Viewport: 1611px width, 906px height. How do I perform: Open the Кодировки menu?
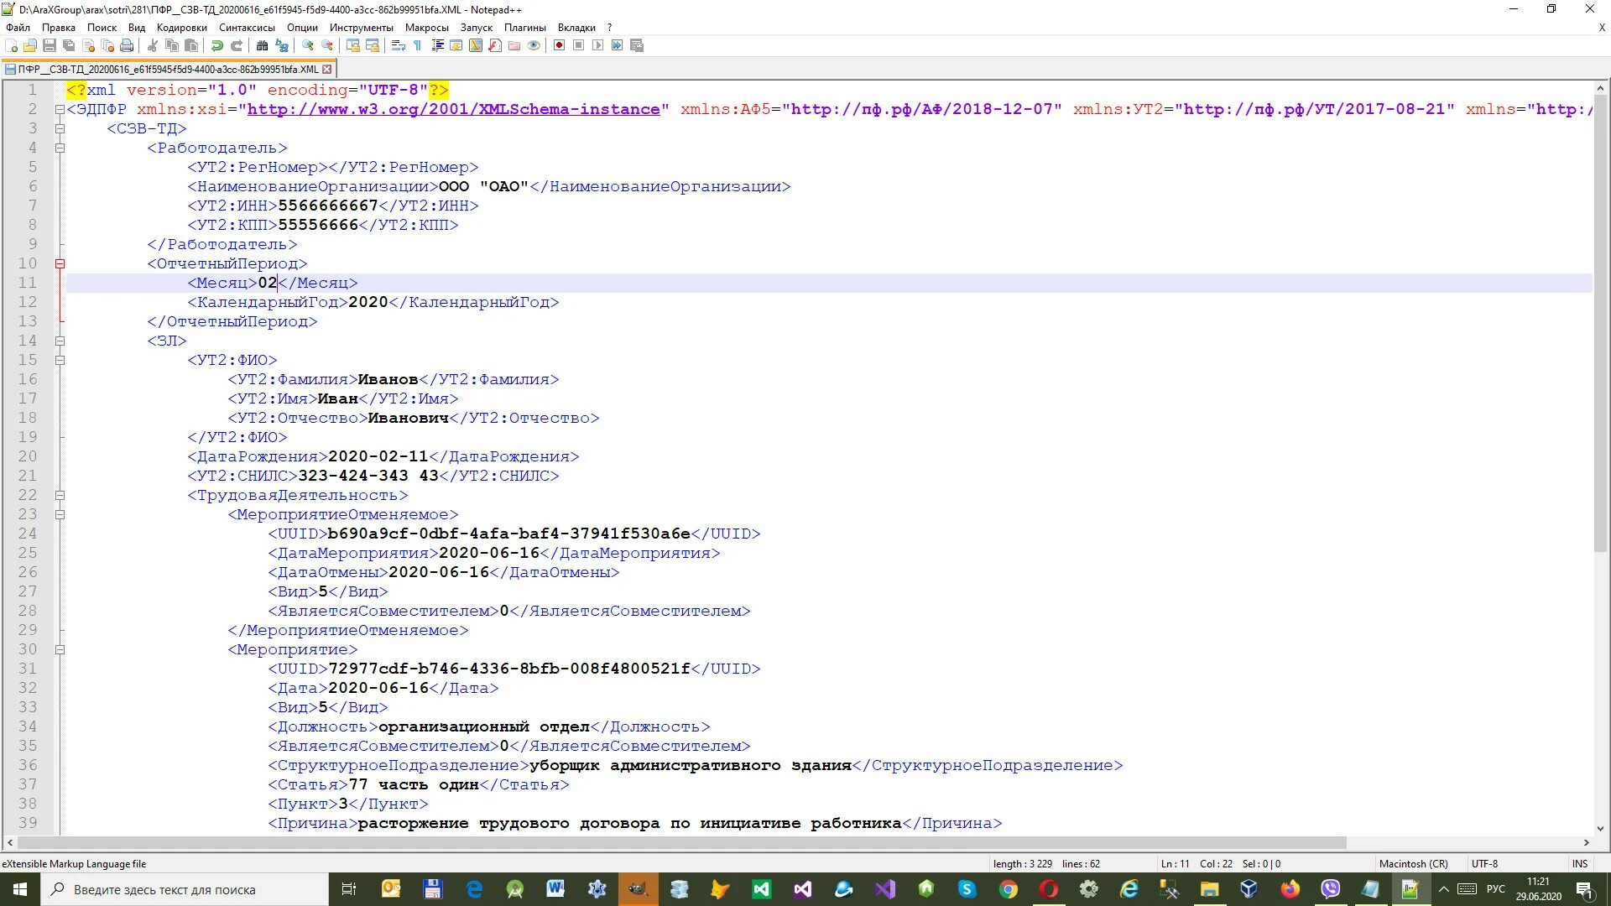(x=181, y=28)
